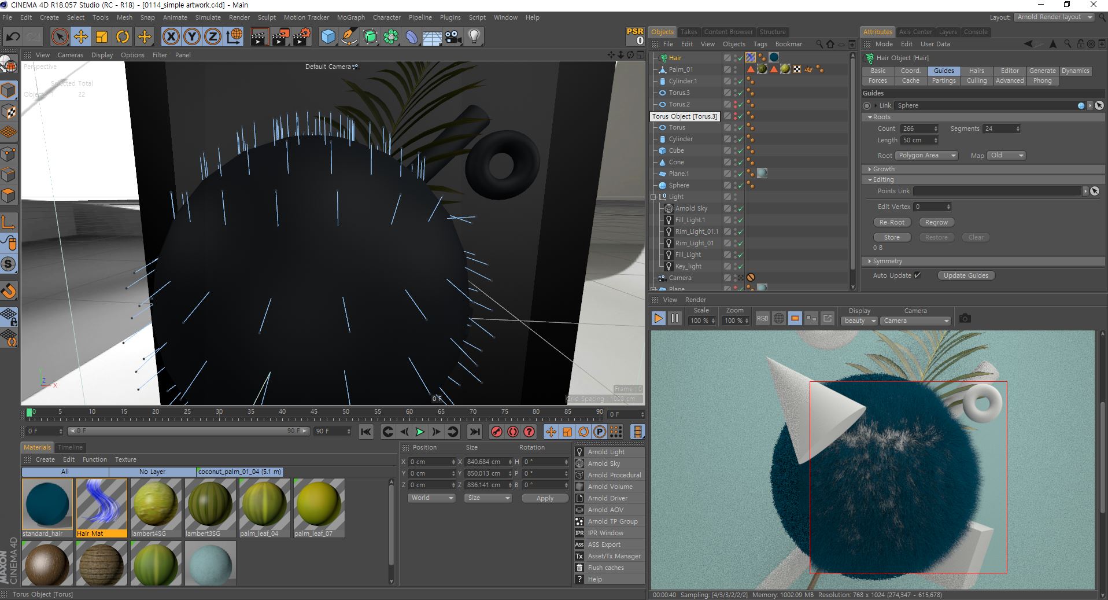Viewport: 1108px width, 600px height.
Task: Toggle the Torus.2 visibility dots
Action: pos(736,104)
